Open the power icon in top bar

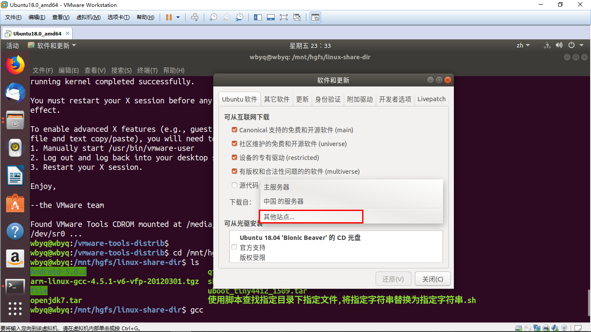(x=572, y=45)
